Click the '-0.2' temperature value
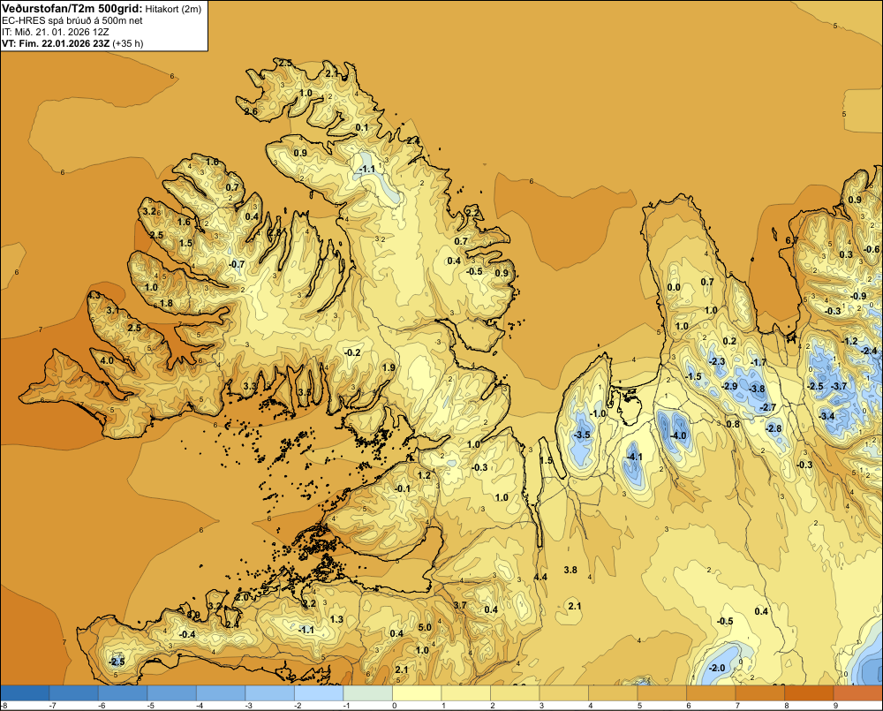Viewport: 883px width, 711px height. (352, 352)
